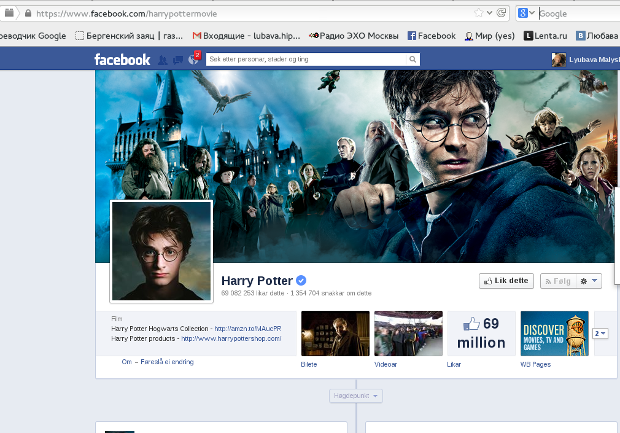This screenshot has height=433, width=620.
Task: Open the Lenta.ru bookmark
Action: point(545,36)
